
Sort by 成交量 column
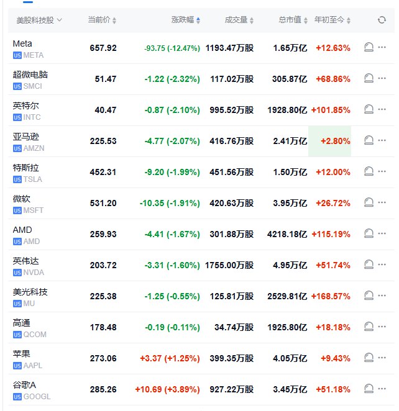239,20
